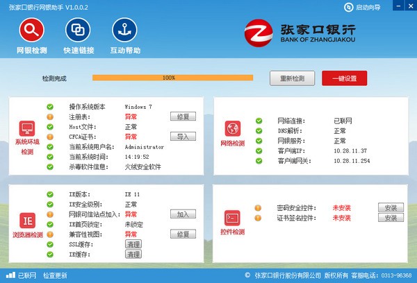Select the 控件检测 terminal icon
The image size is (417, 283).
232,218
